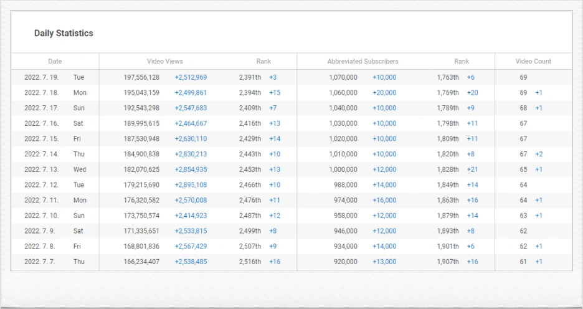Click the +21 subscriber rank change
This screenshot has height=309, width=583.
click(x=473, y=169)
